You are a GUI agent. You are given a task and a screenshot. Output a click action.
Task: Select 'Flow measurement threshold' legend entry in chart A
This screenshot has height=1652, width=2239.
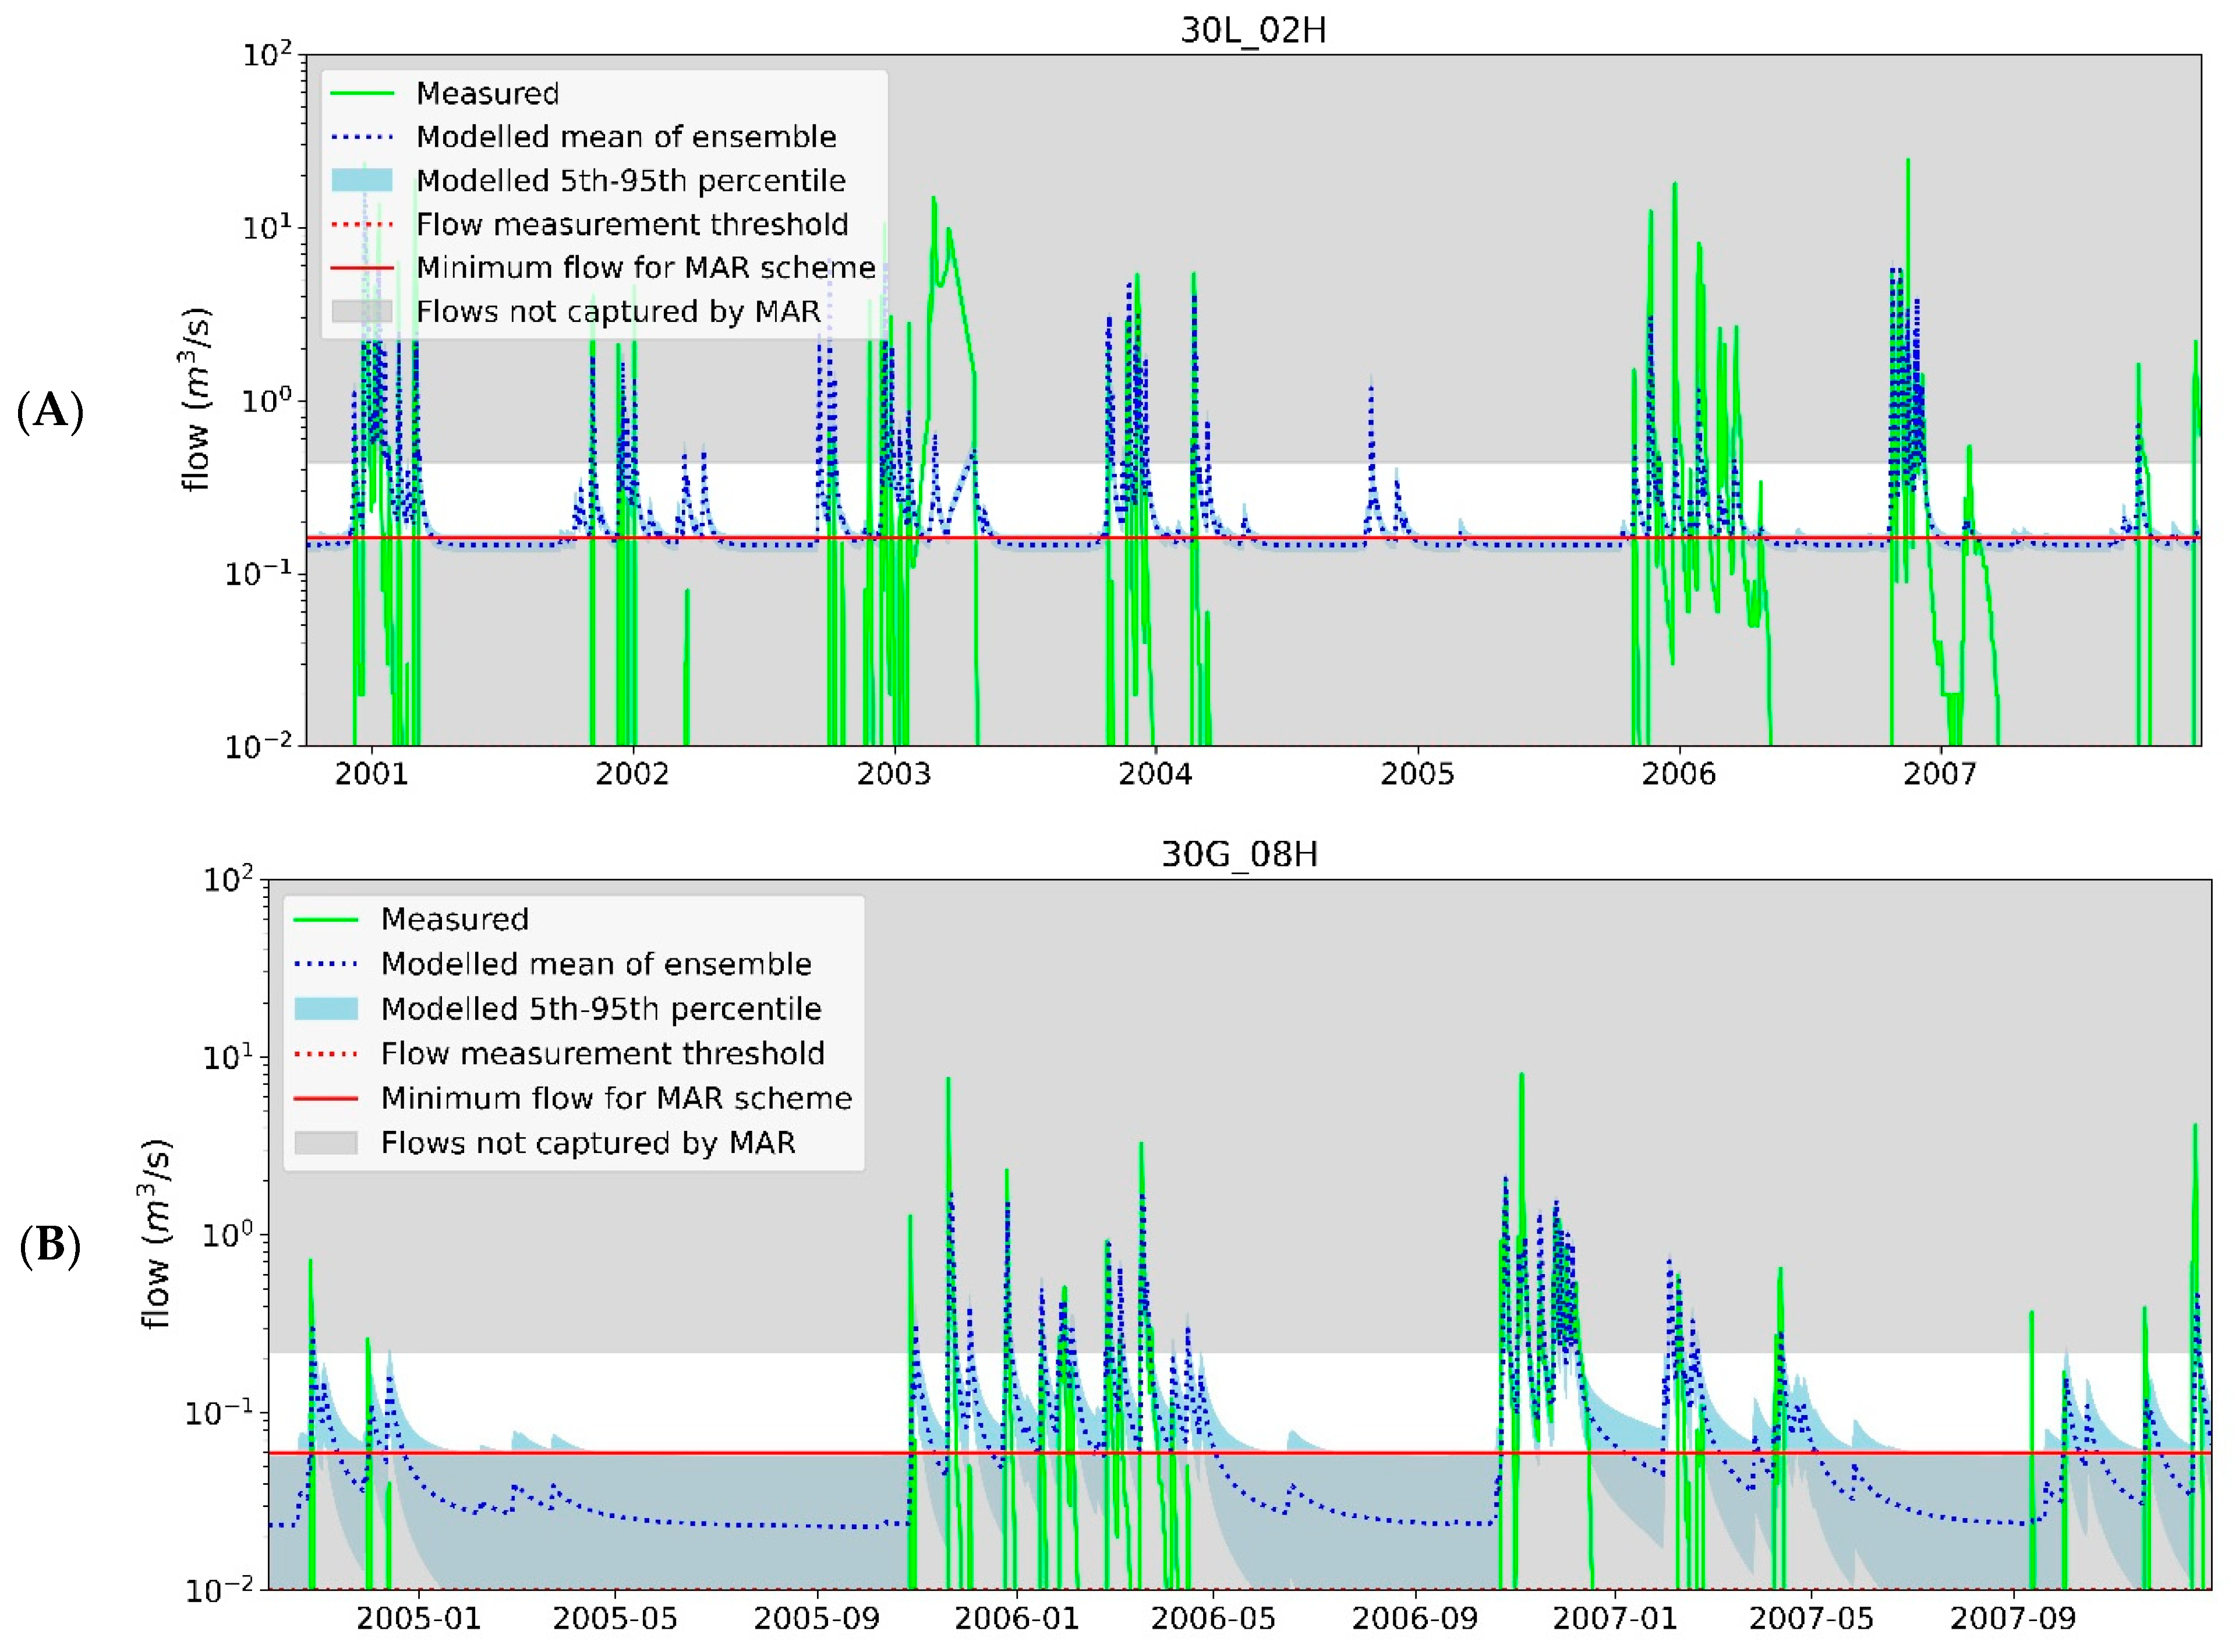point(632,224)
